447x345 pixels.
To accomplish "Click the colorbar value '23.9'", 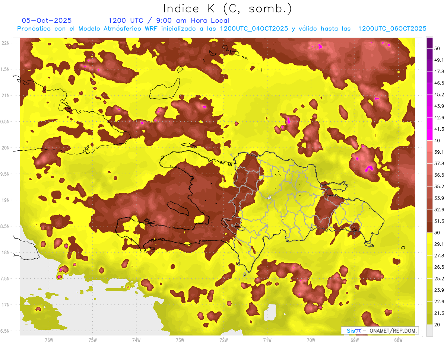I will (439, 290).
